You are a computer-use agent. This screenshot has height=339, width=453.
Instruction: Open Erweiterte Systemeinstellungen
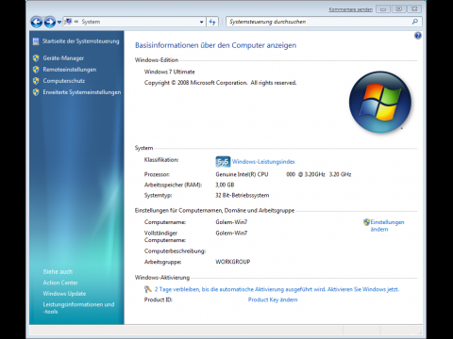[x=82, y=92]
